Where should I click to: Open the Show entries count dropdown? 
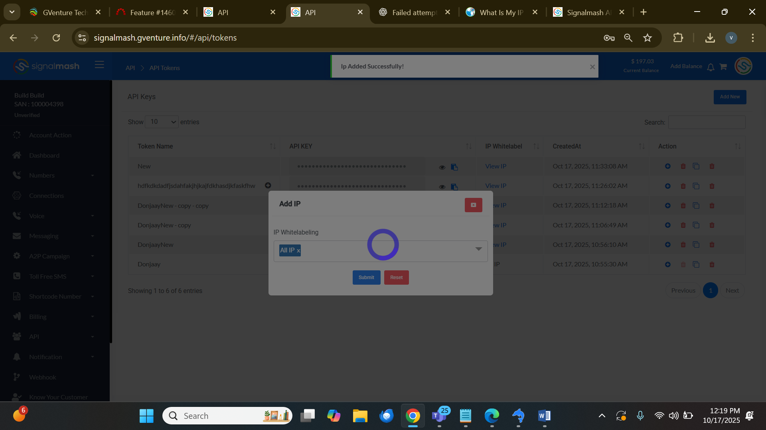162,122
